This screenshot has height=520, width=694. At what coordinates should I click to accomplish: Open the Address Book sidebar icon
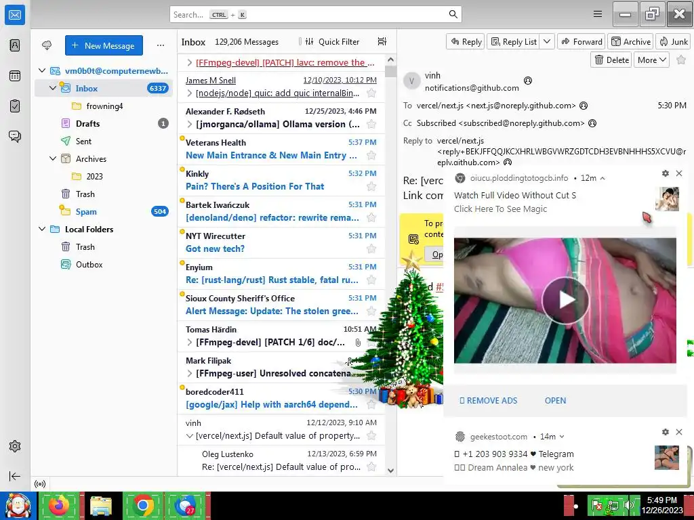point(15,45)
